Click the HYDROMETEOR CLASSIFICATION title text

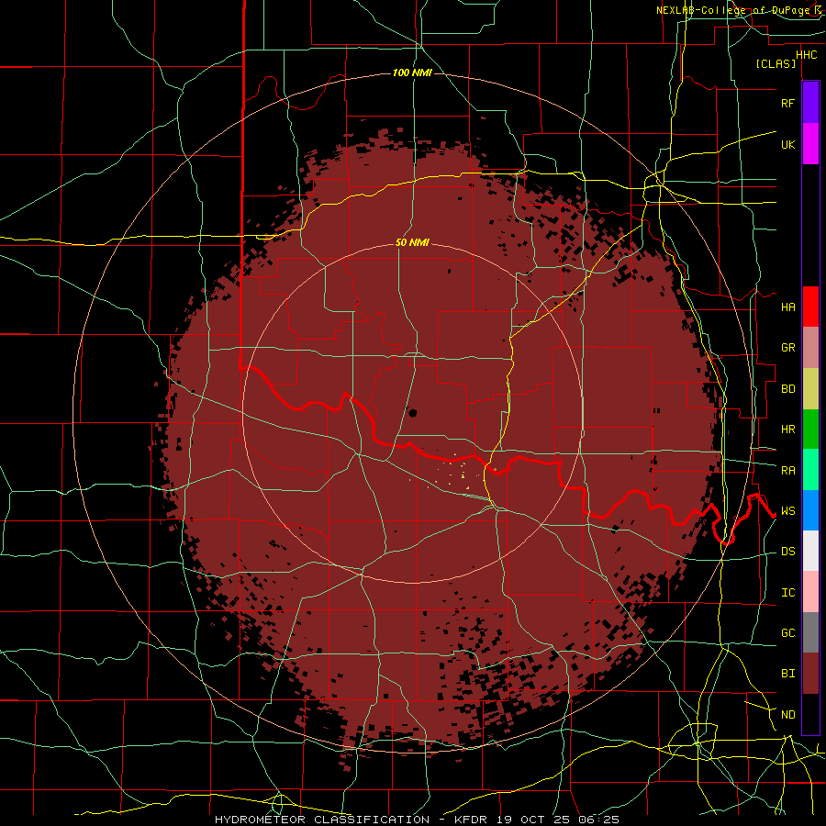point(322,820)
